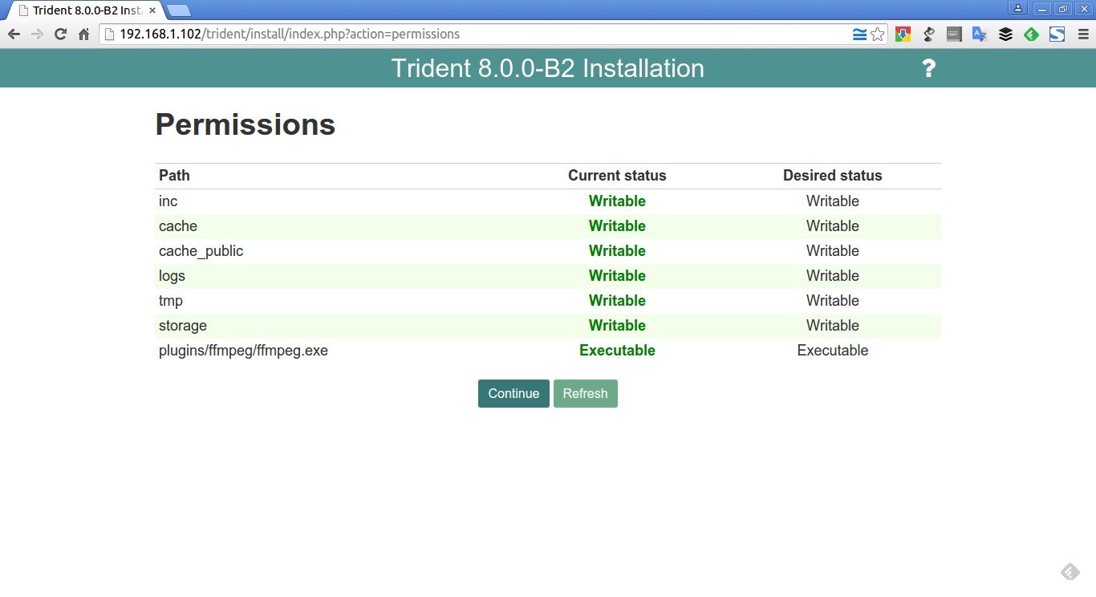
Task: Click the Permissions page heading
Action: click(245, 125)
